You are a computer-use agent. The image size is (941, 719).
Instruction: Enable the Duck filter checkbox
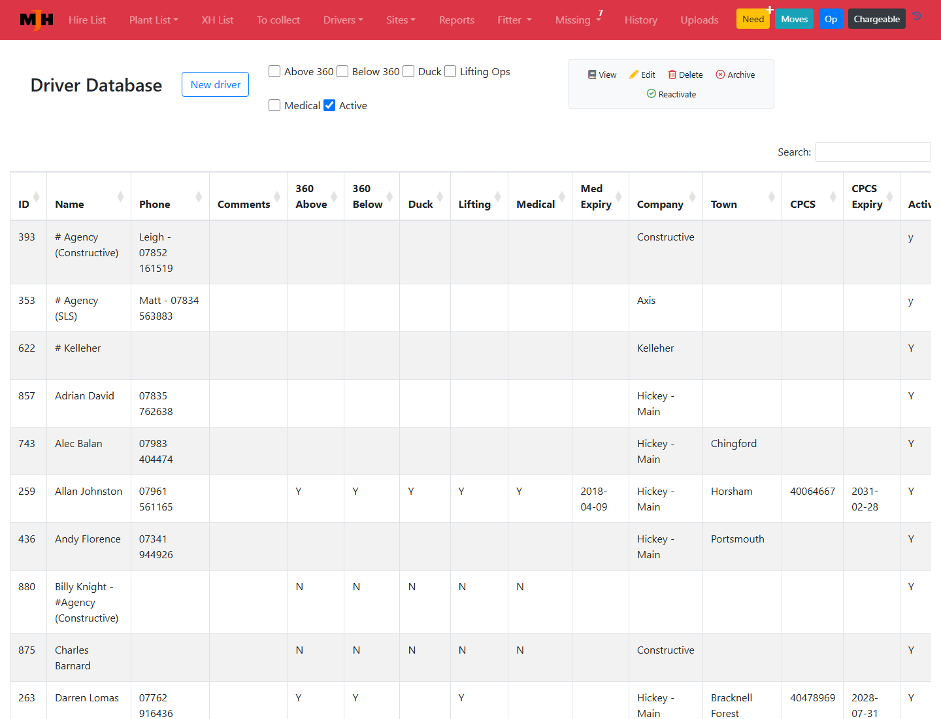pos(408,71)
